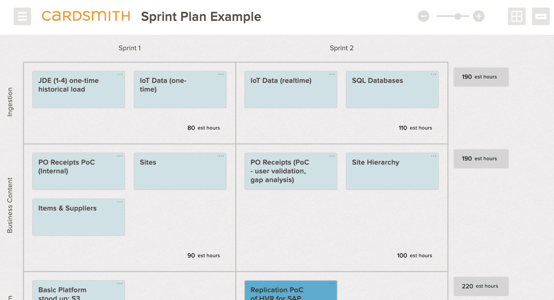554x300 pixels.
Task: Click the zoom in plus button
Action: tap(479, 16)
